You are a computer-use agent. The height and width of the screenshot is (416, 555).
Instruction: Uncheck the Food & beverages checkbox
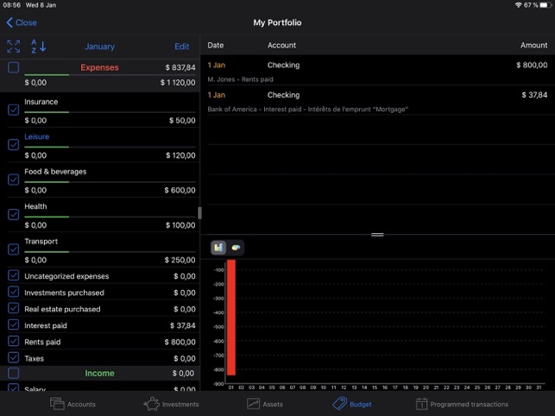(14, 180)
